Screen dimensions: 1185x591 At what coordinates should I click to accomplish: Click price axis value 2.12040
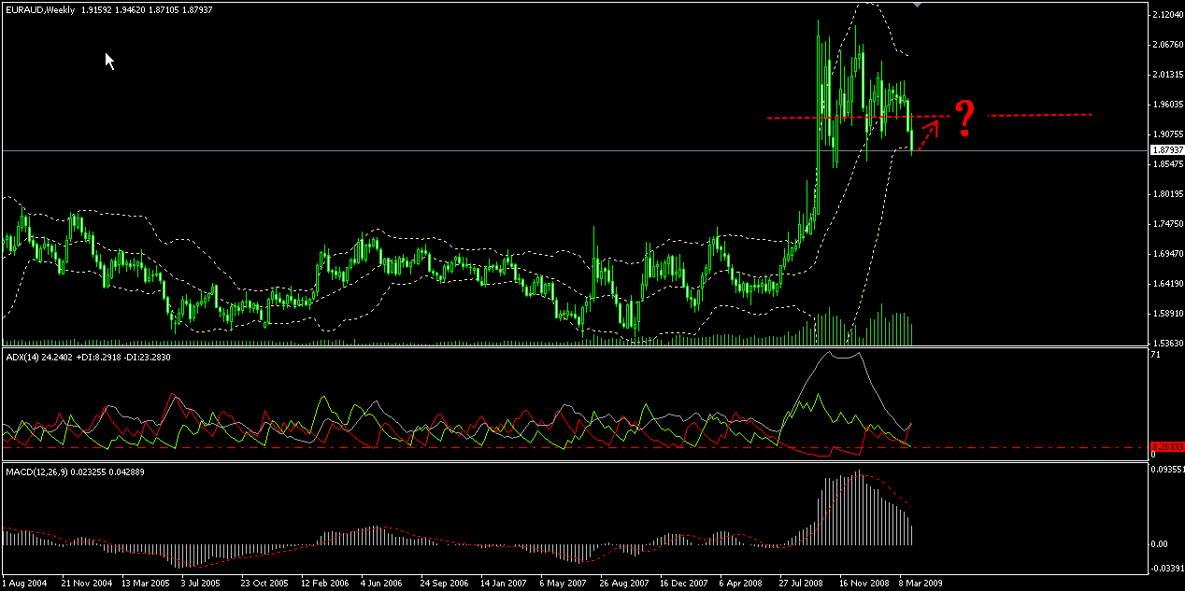[x=1167, y=15]
